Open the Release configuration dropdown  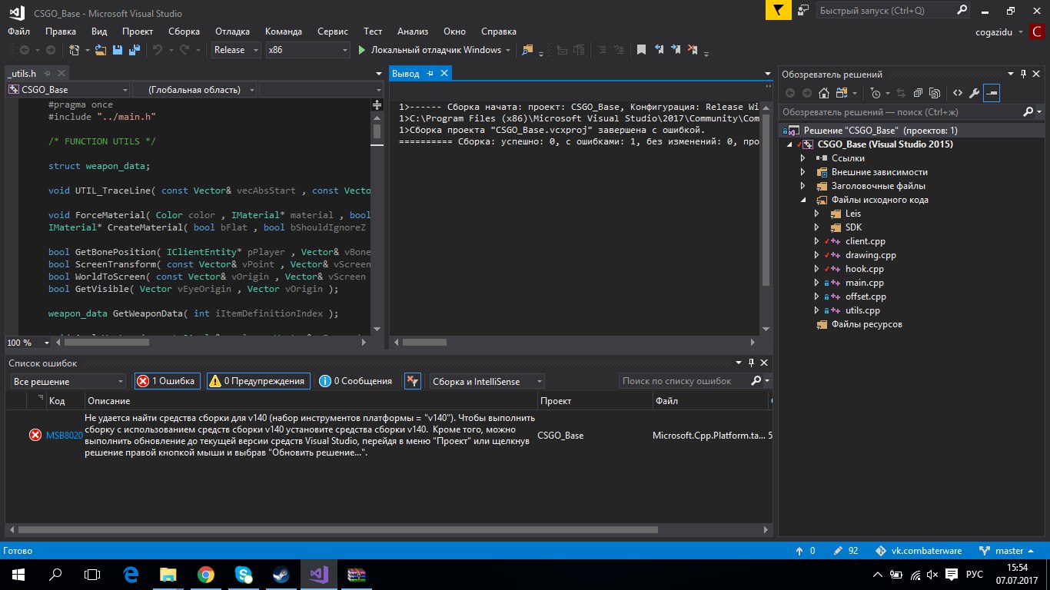(236, 50)
